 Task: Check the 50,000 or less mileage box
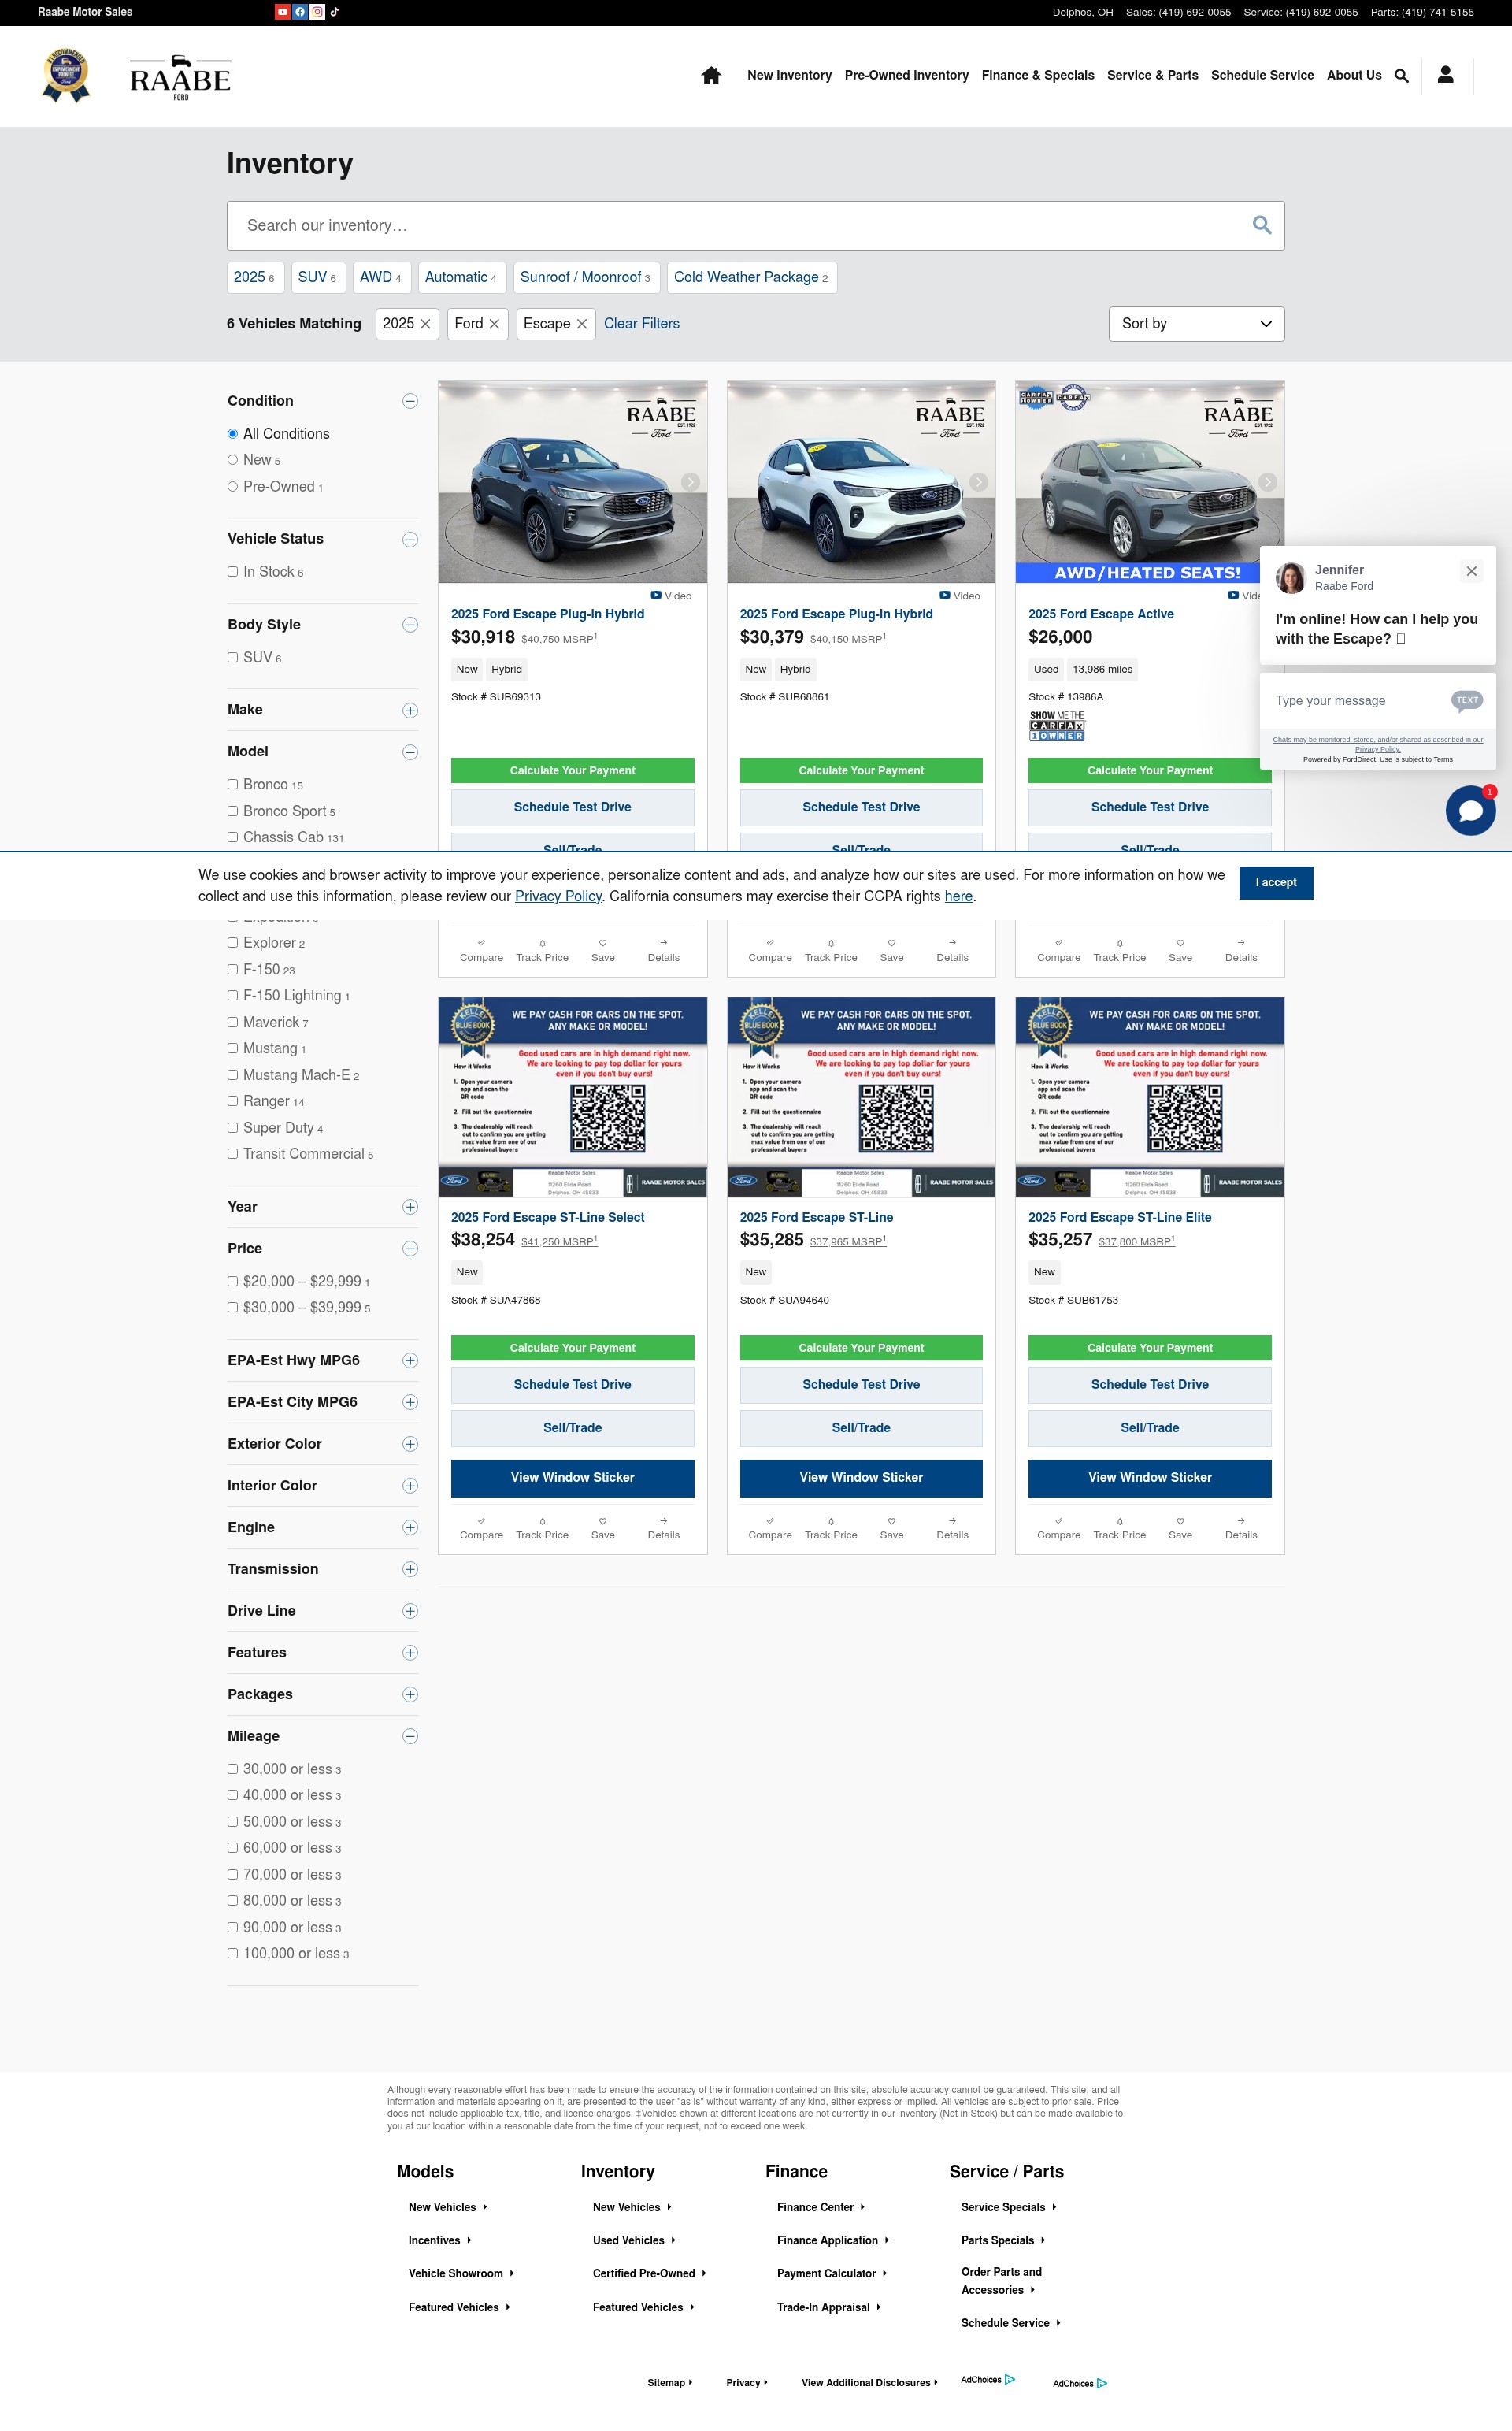pyautogui.click(x=232, y=1822)
